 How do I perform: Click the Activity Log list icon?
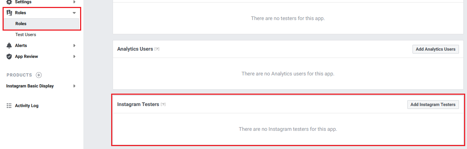coord(9,106)
